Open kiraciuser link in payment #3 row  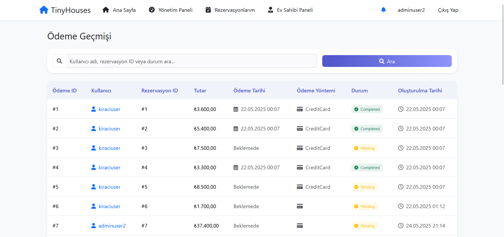point(110,148)
